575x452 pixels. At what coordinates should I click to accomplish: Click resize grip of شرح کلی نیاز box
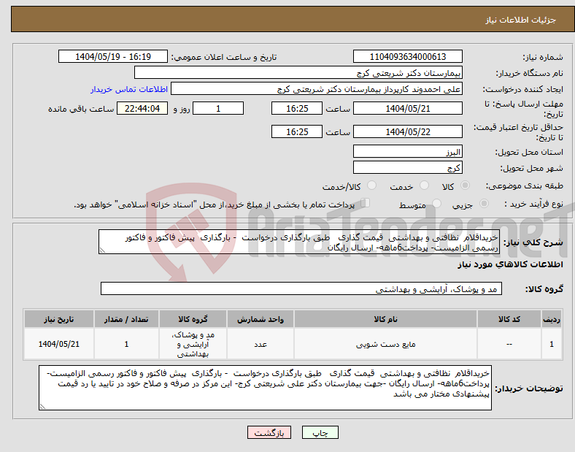[x=102, y=250]
